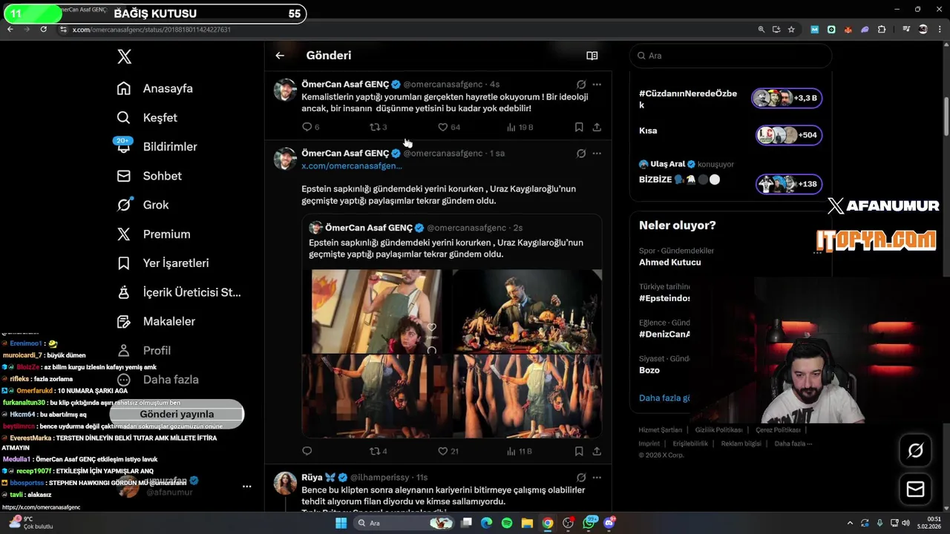The height and width of the screenshot is (534, 950).
Task: Open the floating Grok button
Action: pos(916,450)
